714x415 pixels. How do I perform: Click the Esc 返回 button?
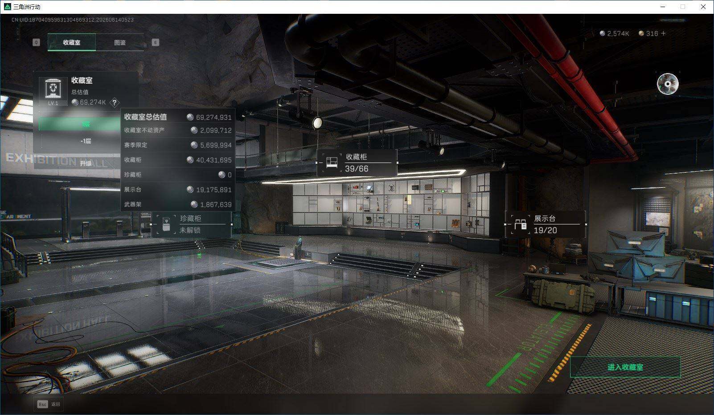click(x=49, y=404)
